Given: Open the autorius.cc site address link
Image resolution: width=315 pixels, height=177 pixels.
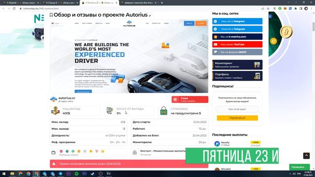Looking at the screenshot, I should tap(66, 98).
